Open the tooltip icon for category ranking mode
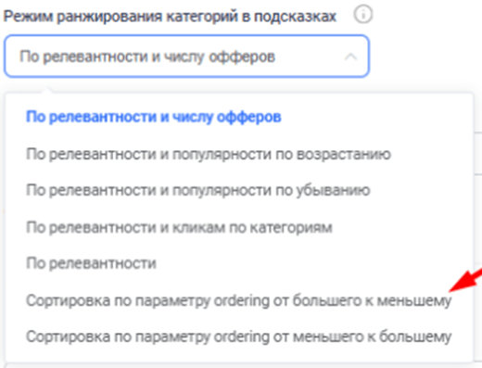This screenshot has width=482, height=368. pos(363,15)
